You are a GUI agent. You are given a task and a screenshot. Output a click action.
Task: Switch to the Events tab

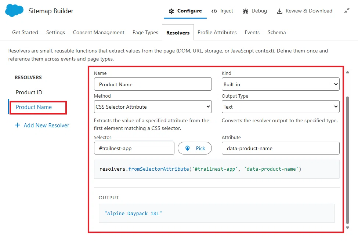[x=252, y=32]
